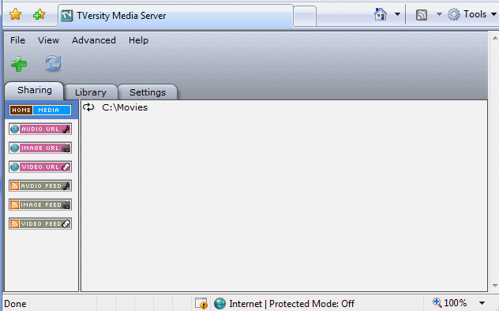Image resolution: width=499 pixels, height=311 pixels.
Task: Switch to the Sharing tab
Action: click(x=35, y=91)
